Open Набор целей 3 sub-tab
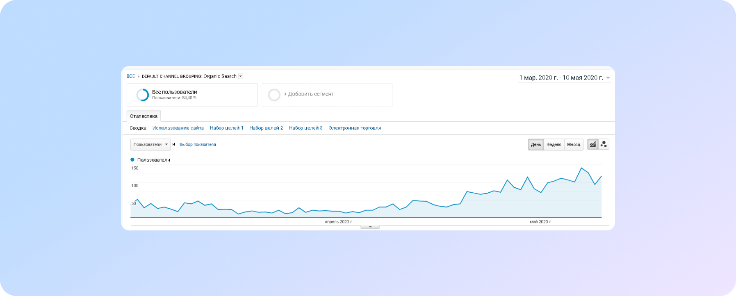Screen dimensions: 736x296 tap(305, 128)
